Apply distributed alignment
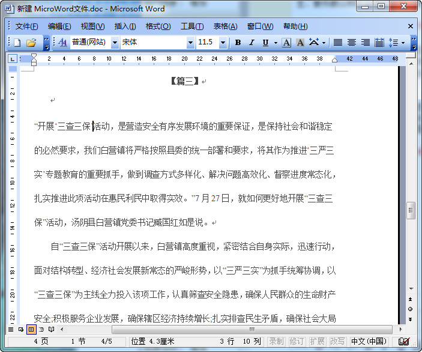 point(379,43)
